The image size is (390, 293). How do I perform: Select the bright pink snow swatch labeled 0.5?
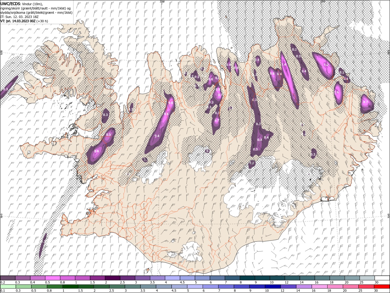[52, 278]
